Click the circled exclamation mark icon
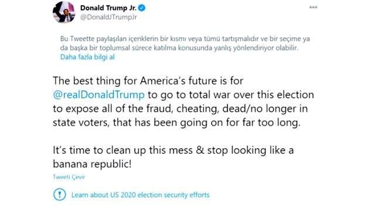 coord(60,194)
